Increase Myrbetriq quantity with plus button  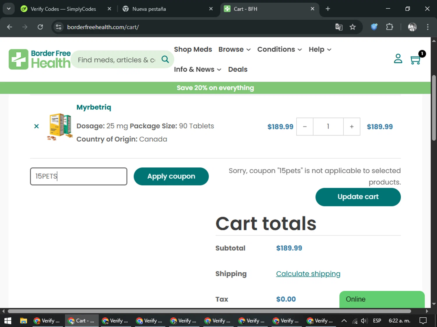(x=352, y=126)
